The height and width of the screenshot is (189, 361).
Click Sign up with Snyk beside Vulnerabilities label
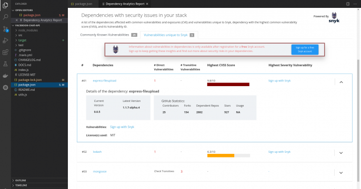(x=122, y=127)
